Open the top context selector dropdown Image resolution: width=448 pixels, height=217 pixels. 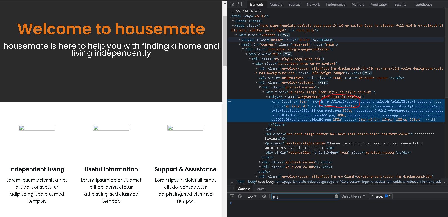[x=252, y=196]
